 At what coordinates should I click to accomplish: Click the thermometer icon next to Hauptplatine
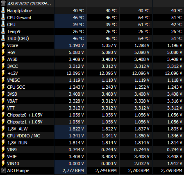point(3,11)
